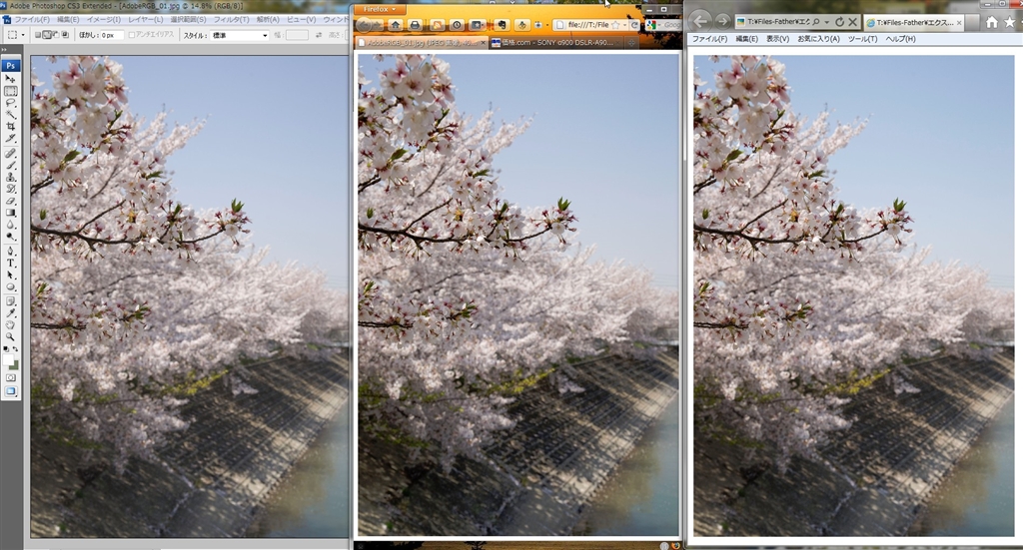This screenshot has width=1023, height=550.
Task: Open Photoshop 解析(A) menu
Action: point(268,20)
